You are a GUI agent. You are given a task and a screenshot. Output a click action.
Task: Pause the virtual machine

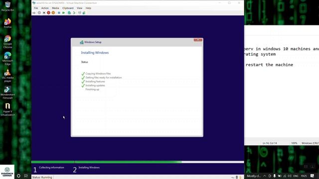tap(59, 13)
